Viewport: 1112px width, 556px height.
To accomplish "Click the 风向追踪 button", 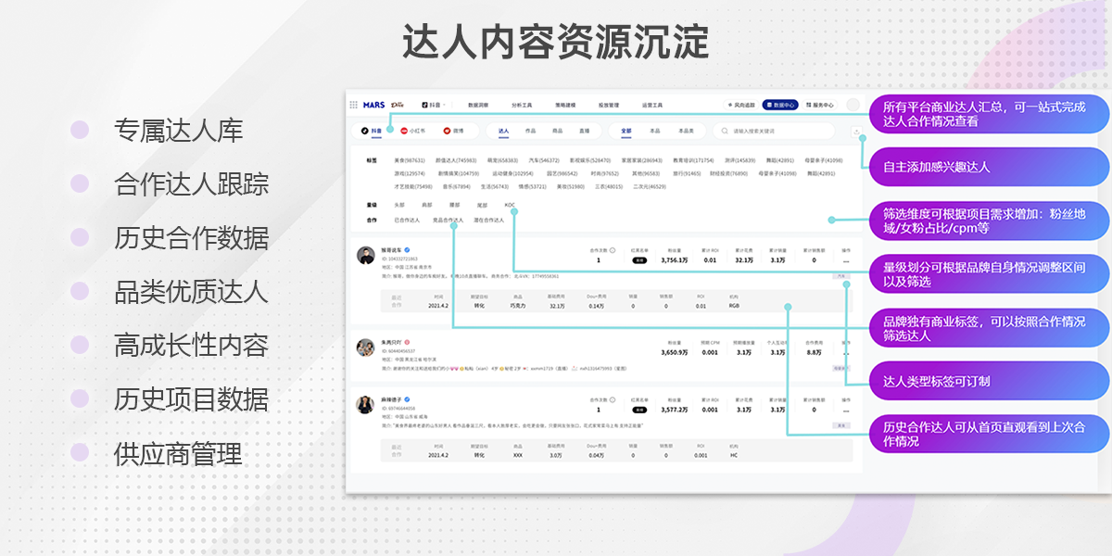I will [x=740, y=105].
